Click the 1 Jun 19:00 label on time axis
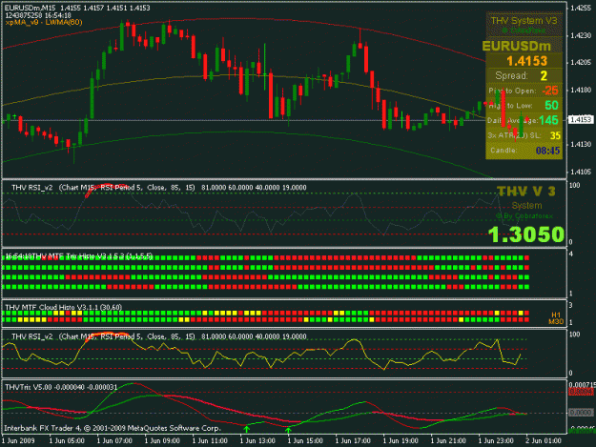Image resolution: width=596 pixels, height=447 pixels. [401, 441]
